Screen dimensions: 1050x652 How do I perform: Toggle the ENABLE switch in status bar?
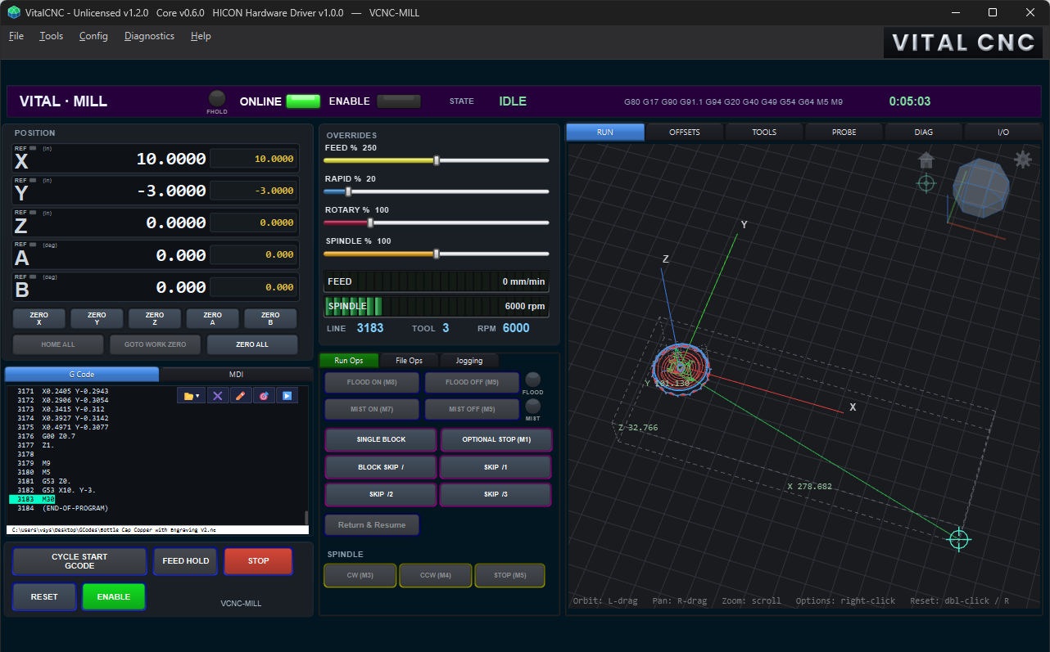pyautogui.click(x=399, y=101)
